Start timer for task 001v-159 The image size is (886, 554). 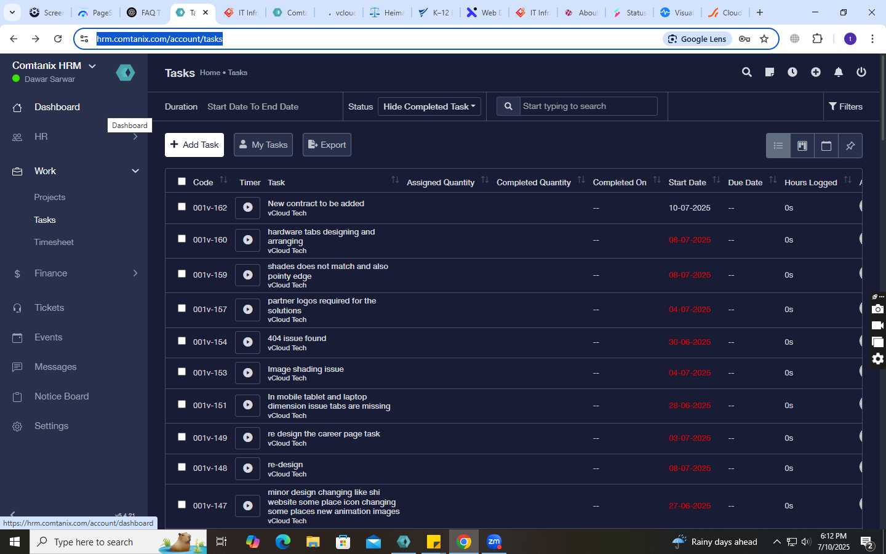[x=248, y=275]
